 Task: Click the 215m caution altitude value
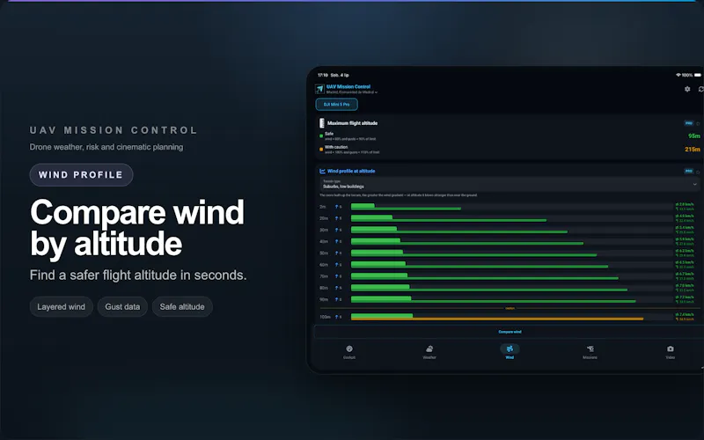point(693,150)
